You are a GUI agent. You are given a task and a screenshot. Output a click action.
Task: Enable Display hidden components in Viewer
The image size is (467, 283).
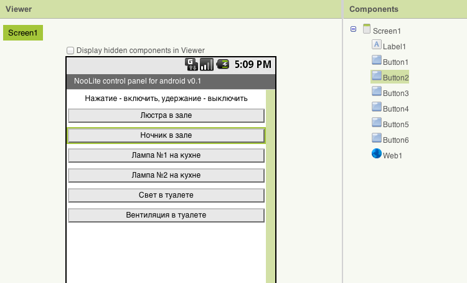coord(70,50)
